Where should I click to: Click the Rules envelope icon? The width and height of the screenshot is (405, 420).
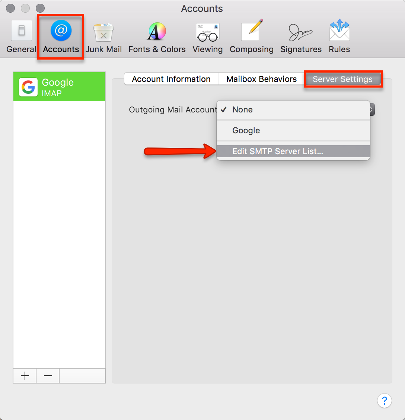[x=339, y=35]
